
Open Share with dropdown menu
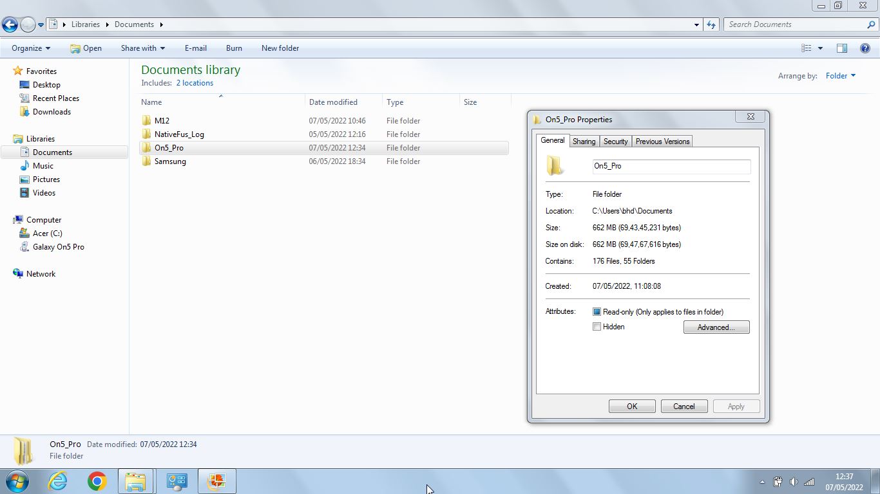tap(143, 48)
